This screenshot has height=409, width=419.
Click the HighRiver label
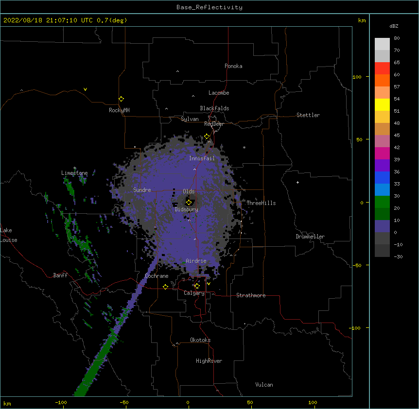(209, 361)
